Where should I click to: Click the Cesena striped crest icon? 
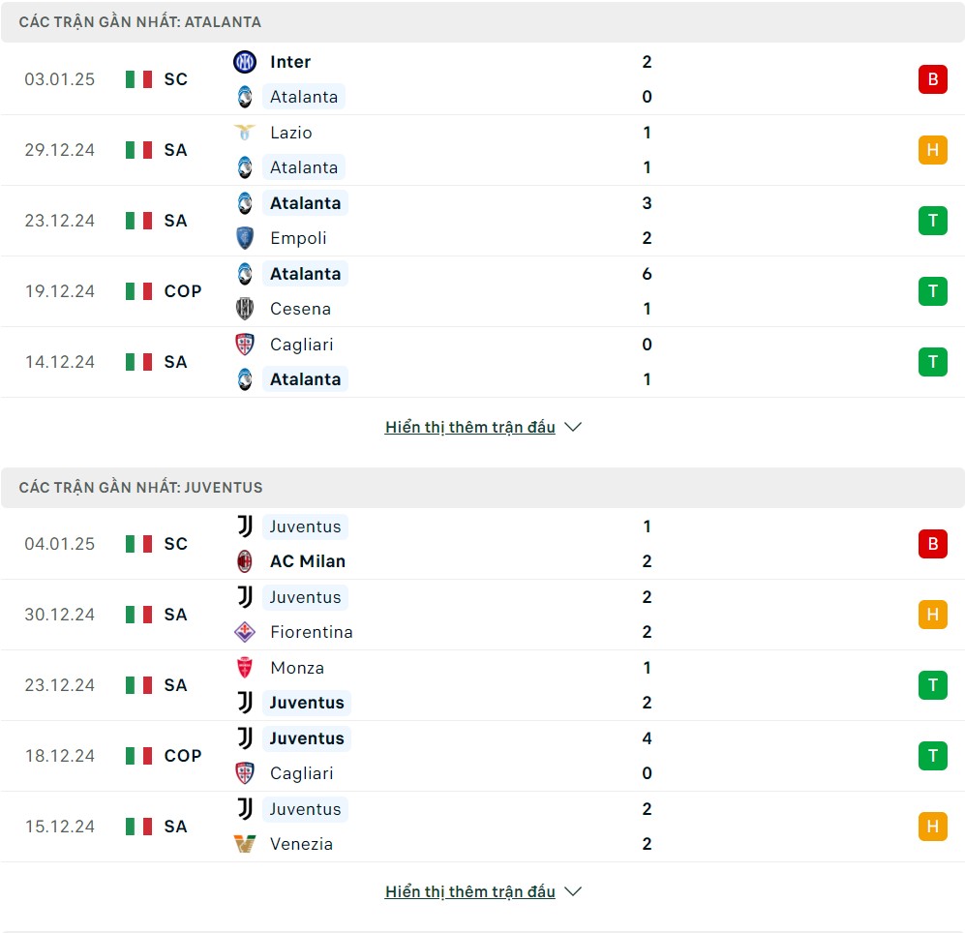pyautogui.click(x=244, y=309)
